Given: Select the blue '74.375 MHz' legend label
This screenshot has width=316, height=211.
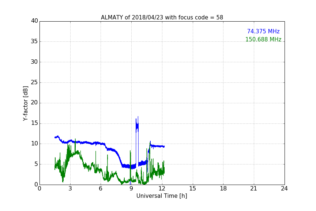Looking at the screenshot, I should (263, 31).
